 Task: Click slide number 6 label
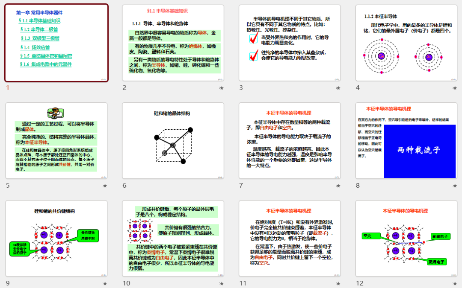[x=124, y=186]
